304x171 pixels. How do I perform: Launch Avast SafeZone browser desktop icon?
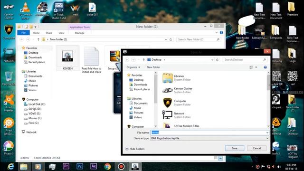pos(9,126)
